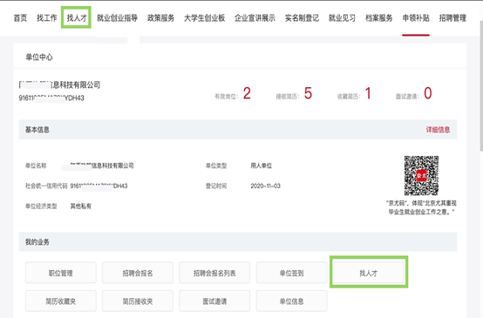Click the 招聘会报名 button
This screenshot has height=318, width=483.
coord(138,273)
